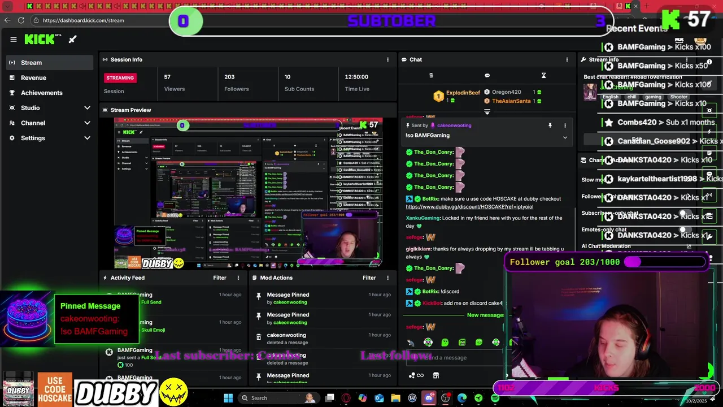Open pinned message three-dot menu
The image size is (723, 407).
tap(565, 125)
